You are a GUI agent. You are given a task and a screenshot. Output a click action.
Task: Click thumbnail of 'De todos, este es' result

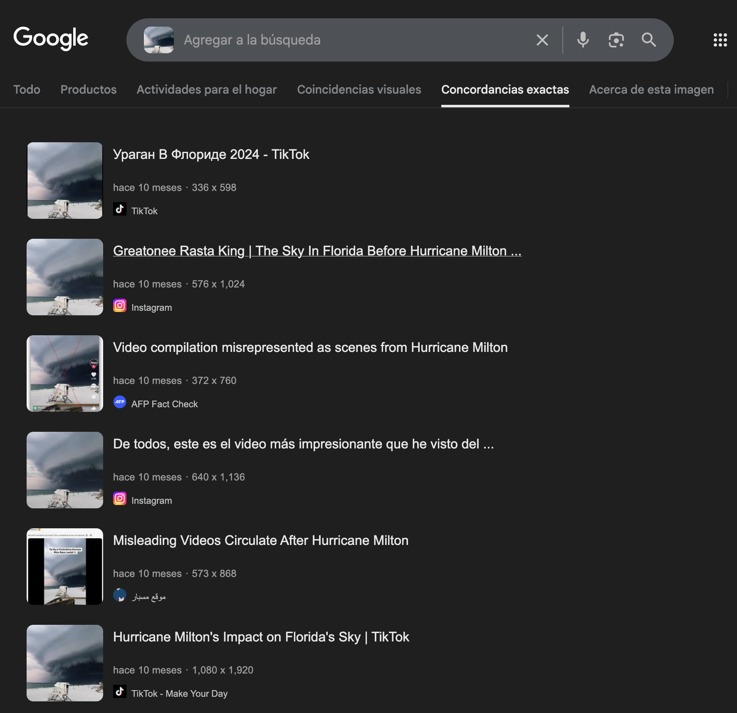[x=65, y=470]
